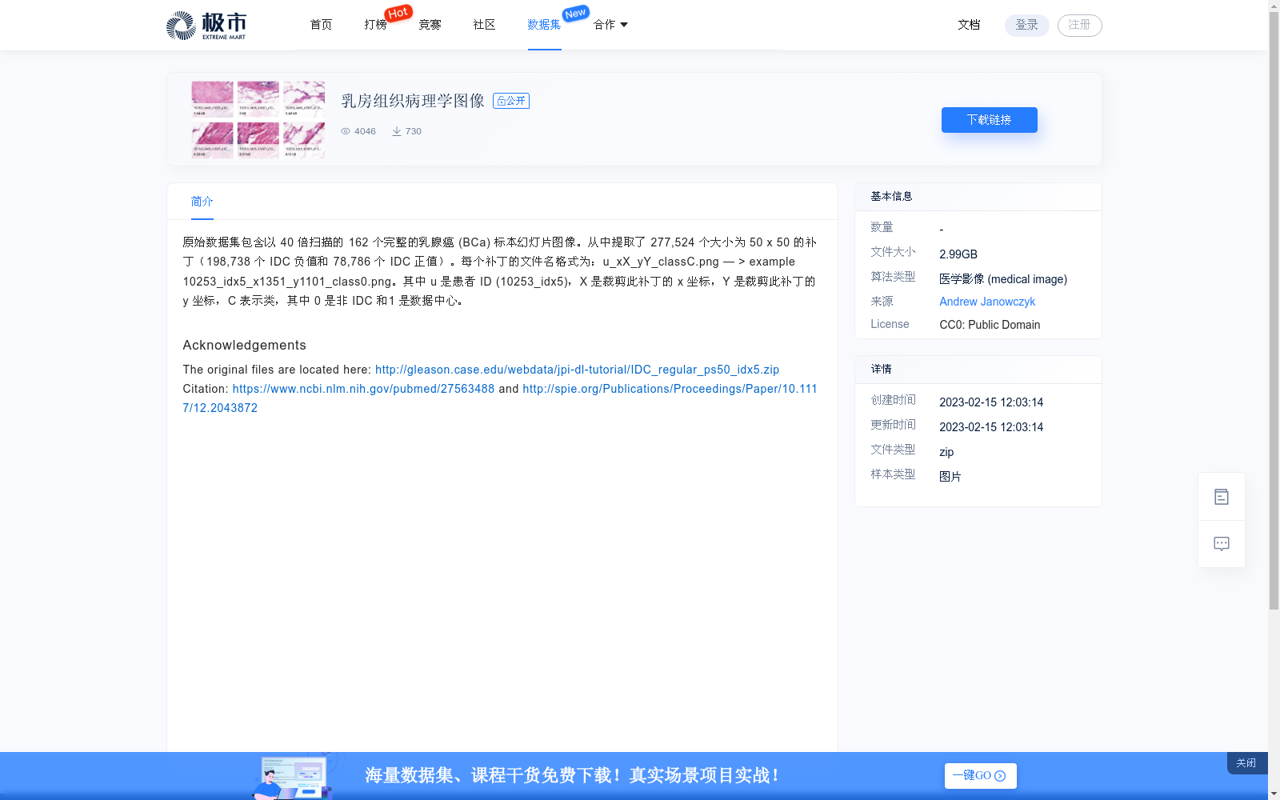Open the Andrew Janowczyk source link
Screen dimensions: 1280x800
coord(987,302)
